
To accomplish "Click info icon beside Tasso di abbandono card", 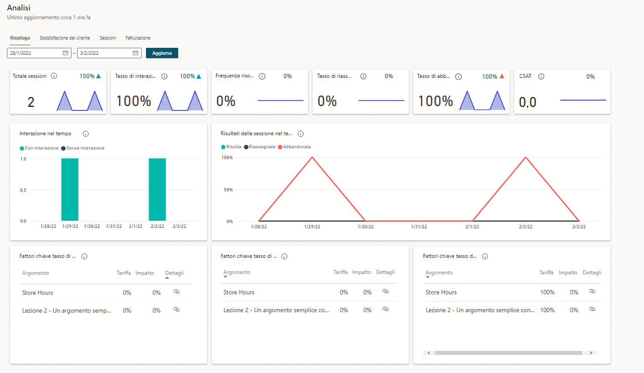I will 458,77.
